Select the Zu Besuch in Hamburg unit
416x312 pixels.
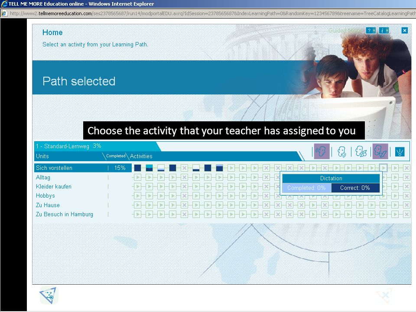coord(65,214)
